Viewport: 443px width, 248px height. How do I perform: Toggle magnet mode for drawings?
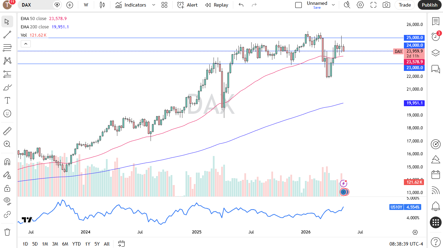(x=7, y=162)
